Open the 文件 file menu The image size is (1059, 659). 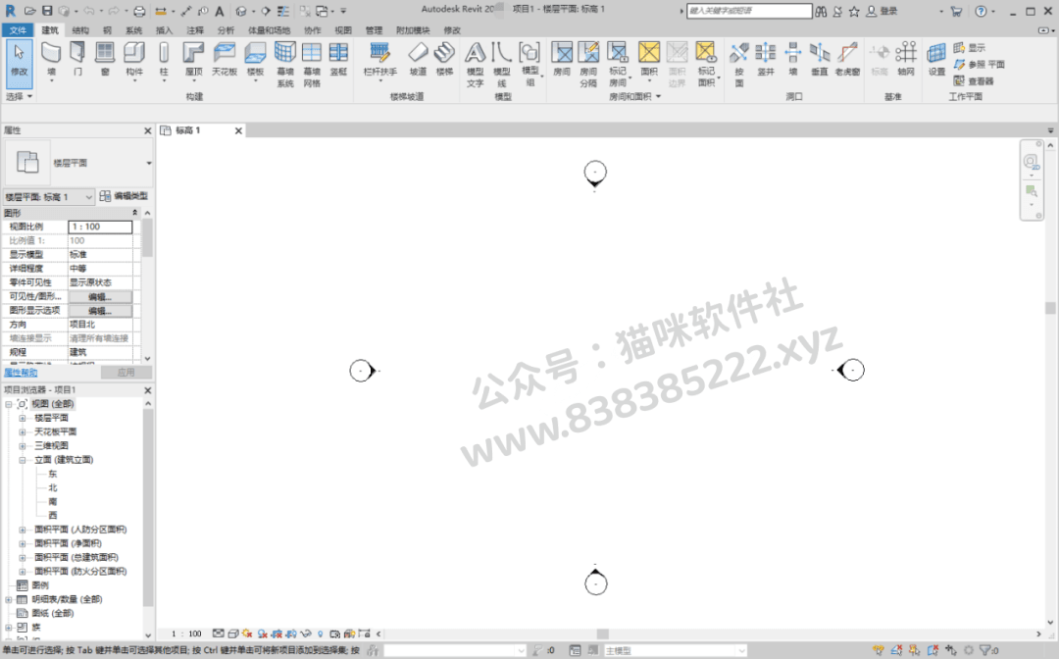[19, 30]
